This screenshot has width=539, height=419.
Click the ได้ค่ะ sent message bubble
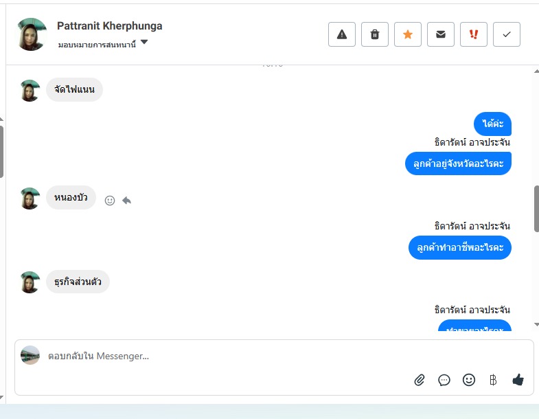coord(492,124)
